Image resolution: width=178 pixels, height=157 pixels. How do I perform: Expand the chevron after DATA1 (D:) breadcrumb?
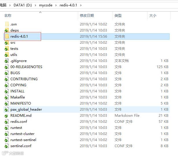35,5
